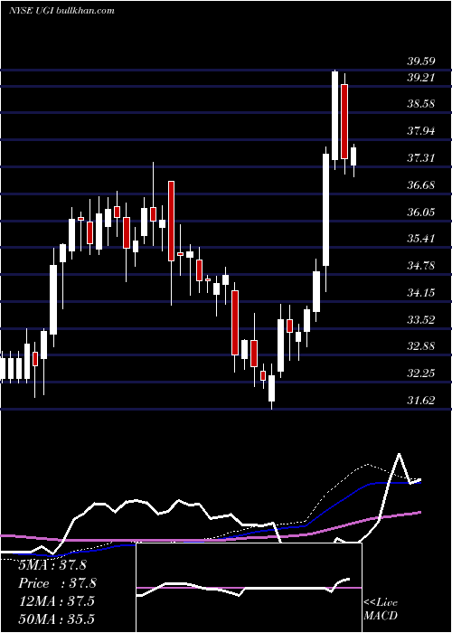Click the 37.94 price axis label
Image resolution: width=452 pixels, height=633 pixels.
(x=421, y=131)
